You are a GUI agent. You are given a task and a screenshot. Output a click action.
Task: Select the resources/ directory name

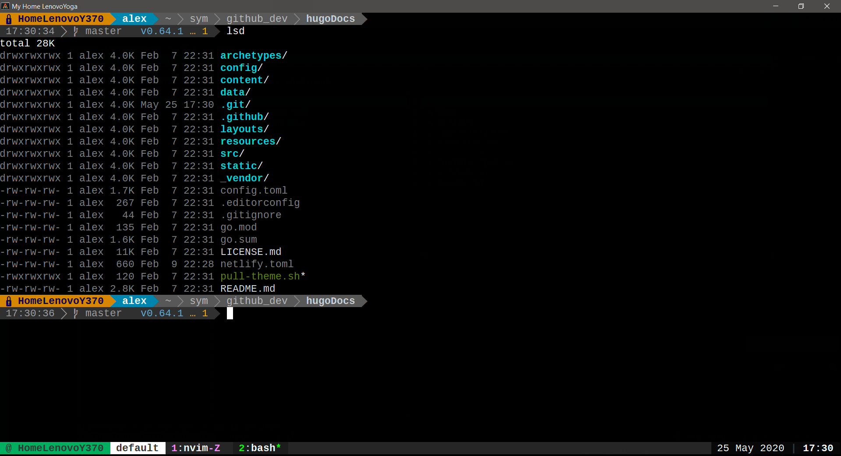(x=251, y=141)
